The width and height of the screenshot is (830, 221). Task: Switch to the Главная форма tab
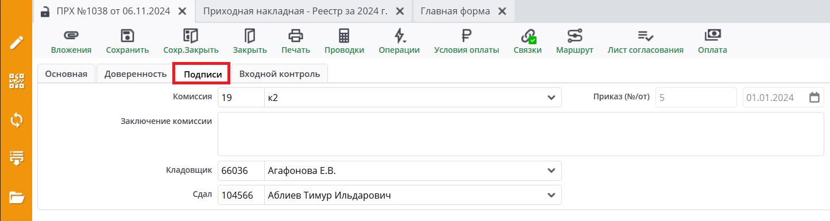pyautogui.click(x=463, y=11)
